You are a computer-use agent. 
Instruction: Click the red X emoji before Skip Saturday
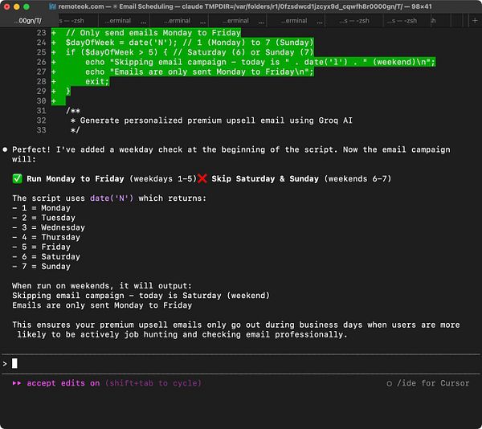[x=202, y=178]
